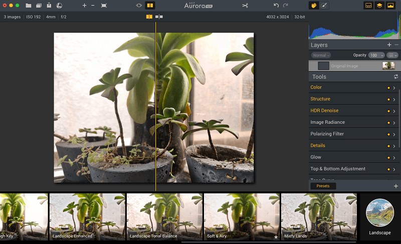
Task: Click the crop scissors icon
Action: pos(245,6)
